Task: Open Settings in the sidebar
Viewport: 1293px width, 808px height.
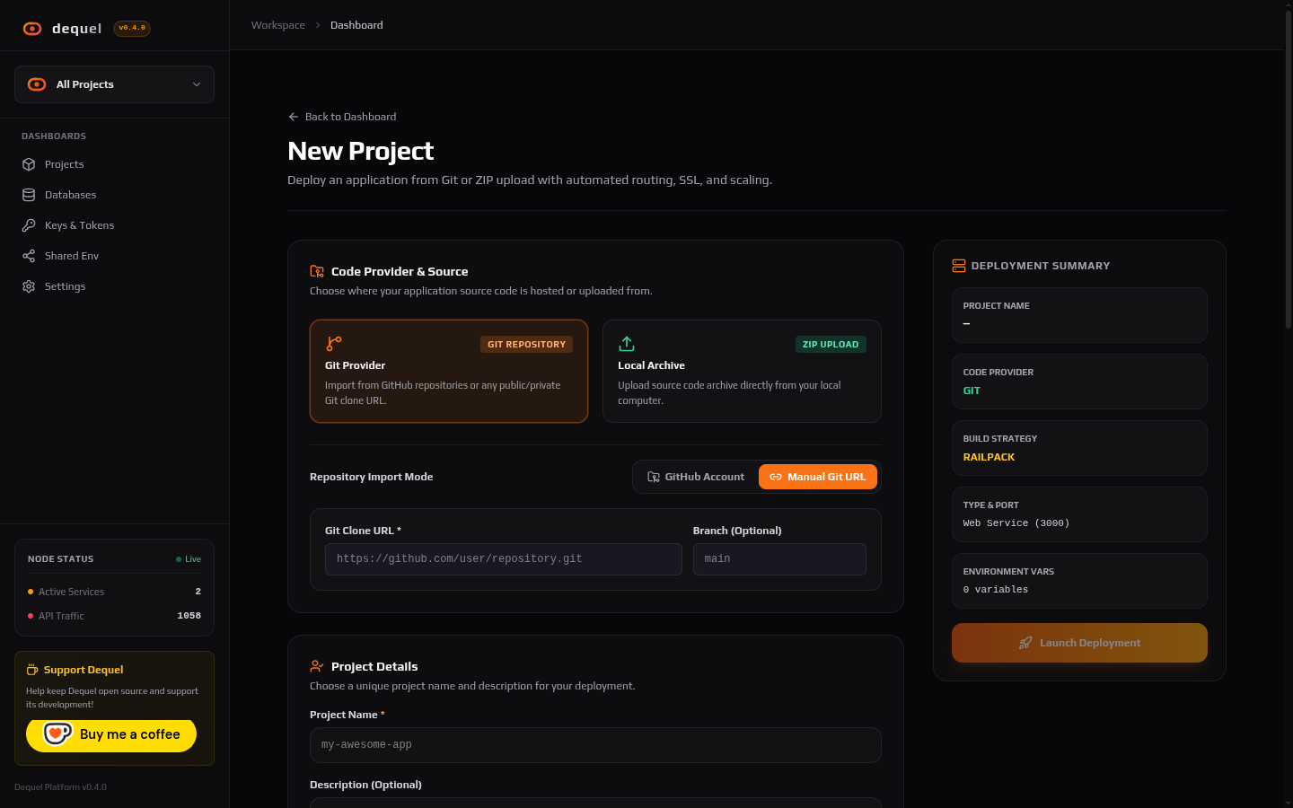Action: tap(114, 286)
